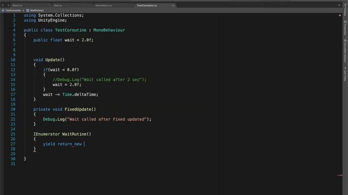Click the 'private void FixedUpdate()' declaration
The width and height of the screenshot is (348, 195).
pos(65,109)
